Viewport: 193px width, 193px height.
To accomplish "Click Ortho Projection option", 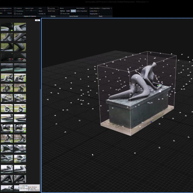I will click(82, 11).
